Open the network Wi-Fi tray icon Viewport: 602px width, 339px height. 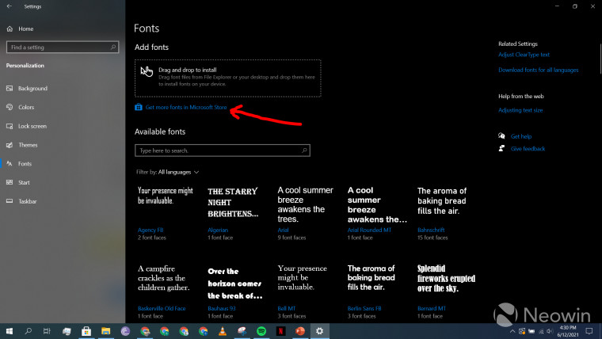(541, 331)
